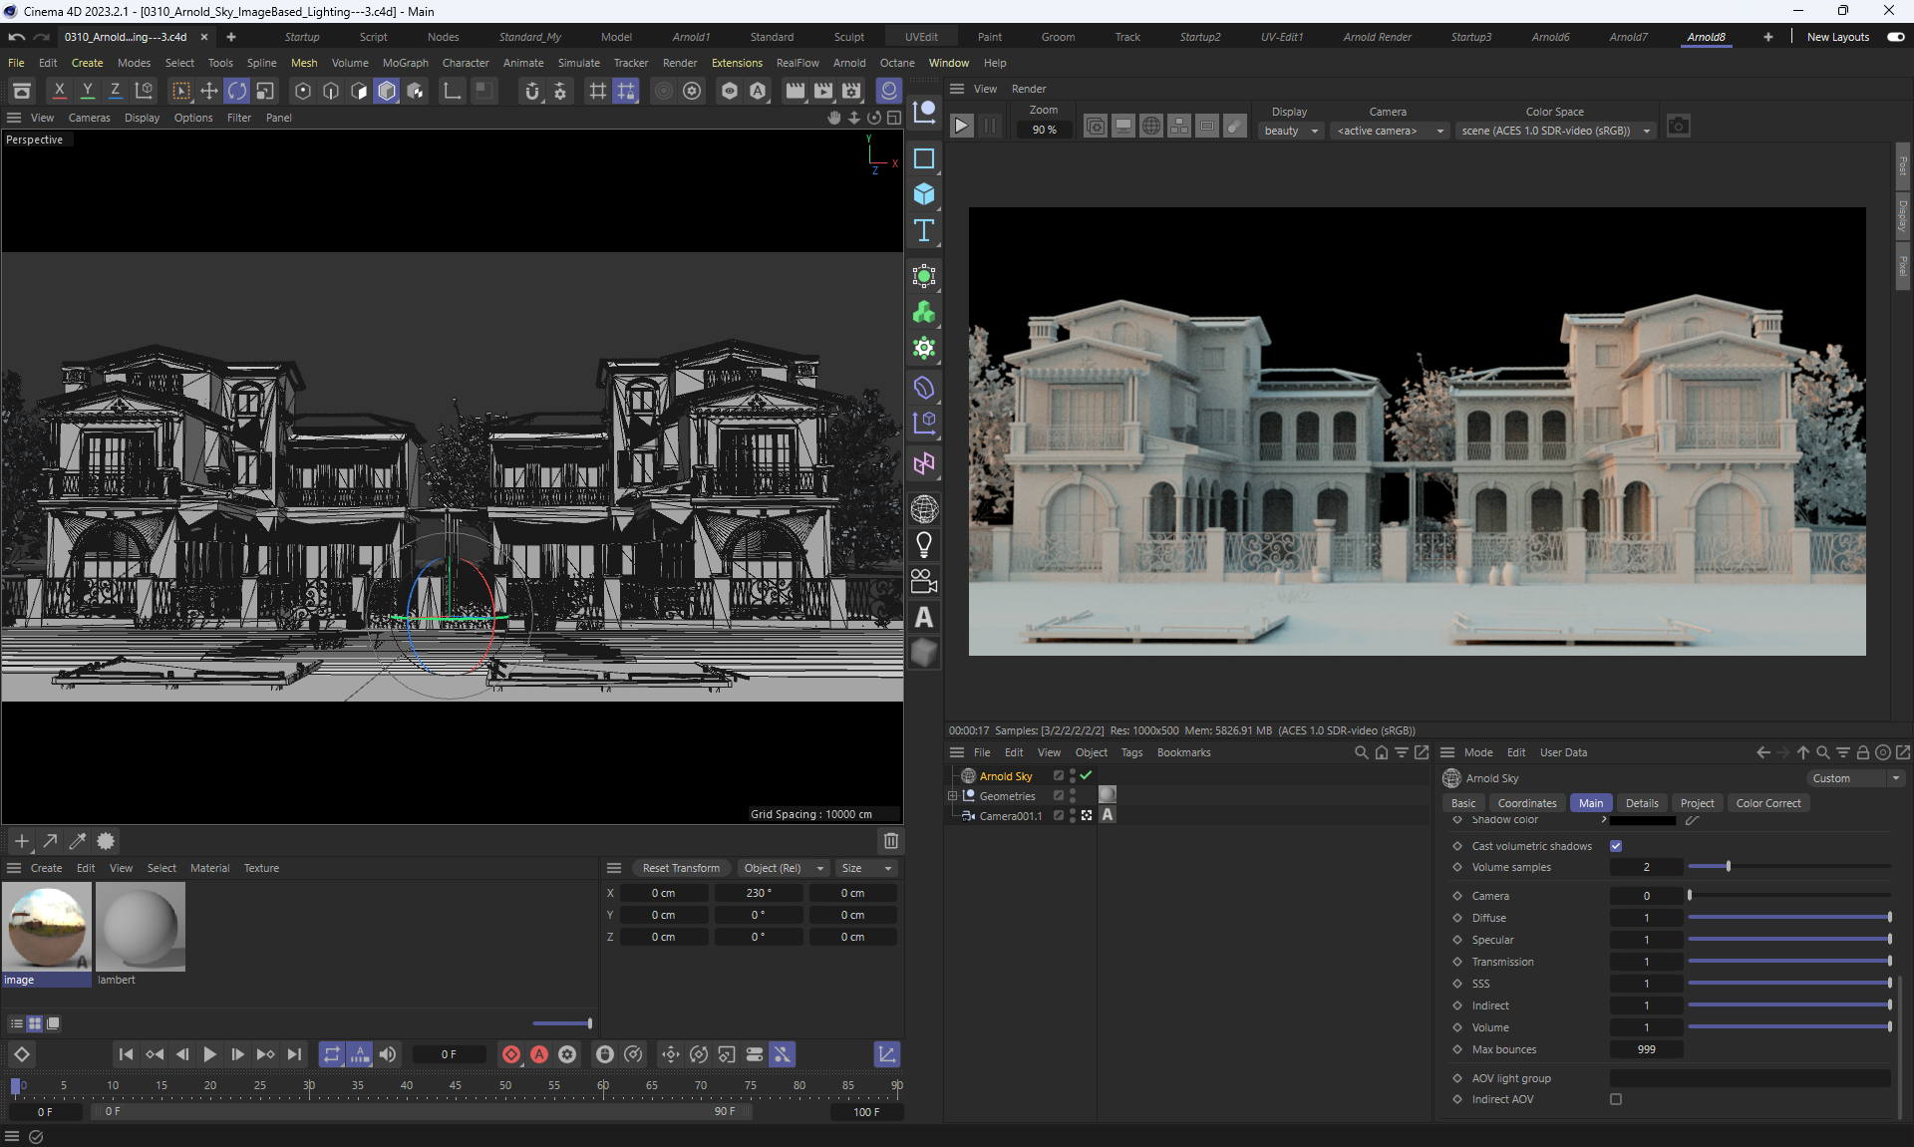Open the Color Space dropdown
This screenshot has width=1914, height=1147.
(1555, 131)
